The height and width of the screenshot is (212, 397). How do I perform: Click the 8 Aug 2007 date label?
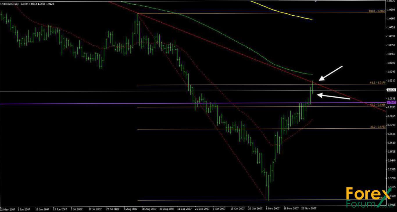130,209
